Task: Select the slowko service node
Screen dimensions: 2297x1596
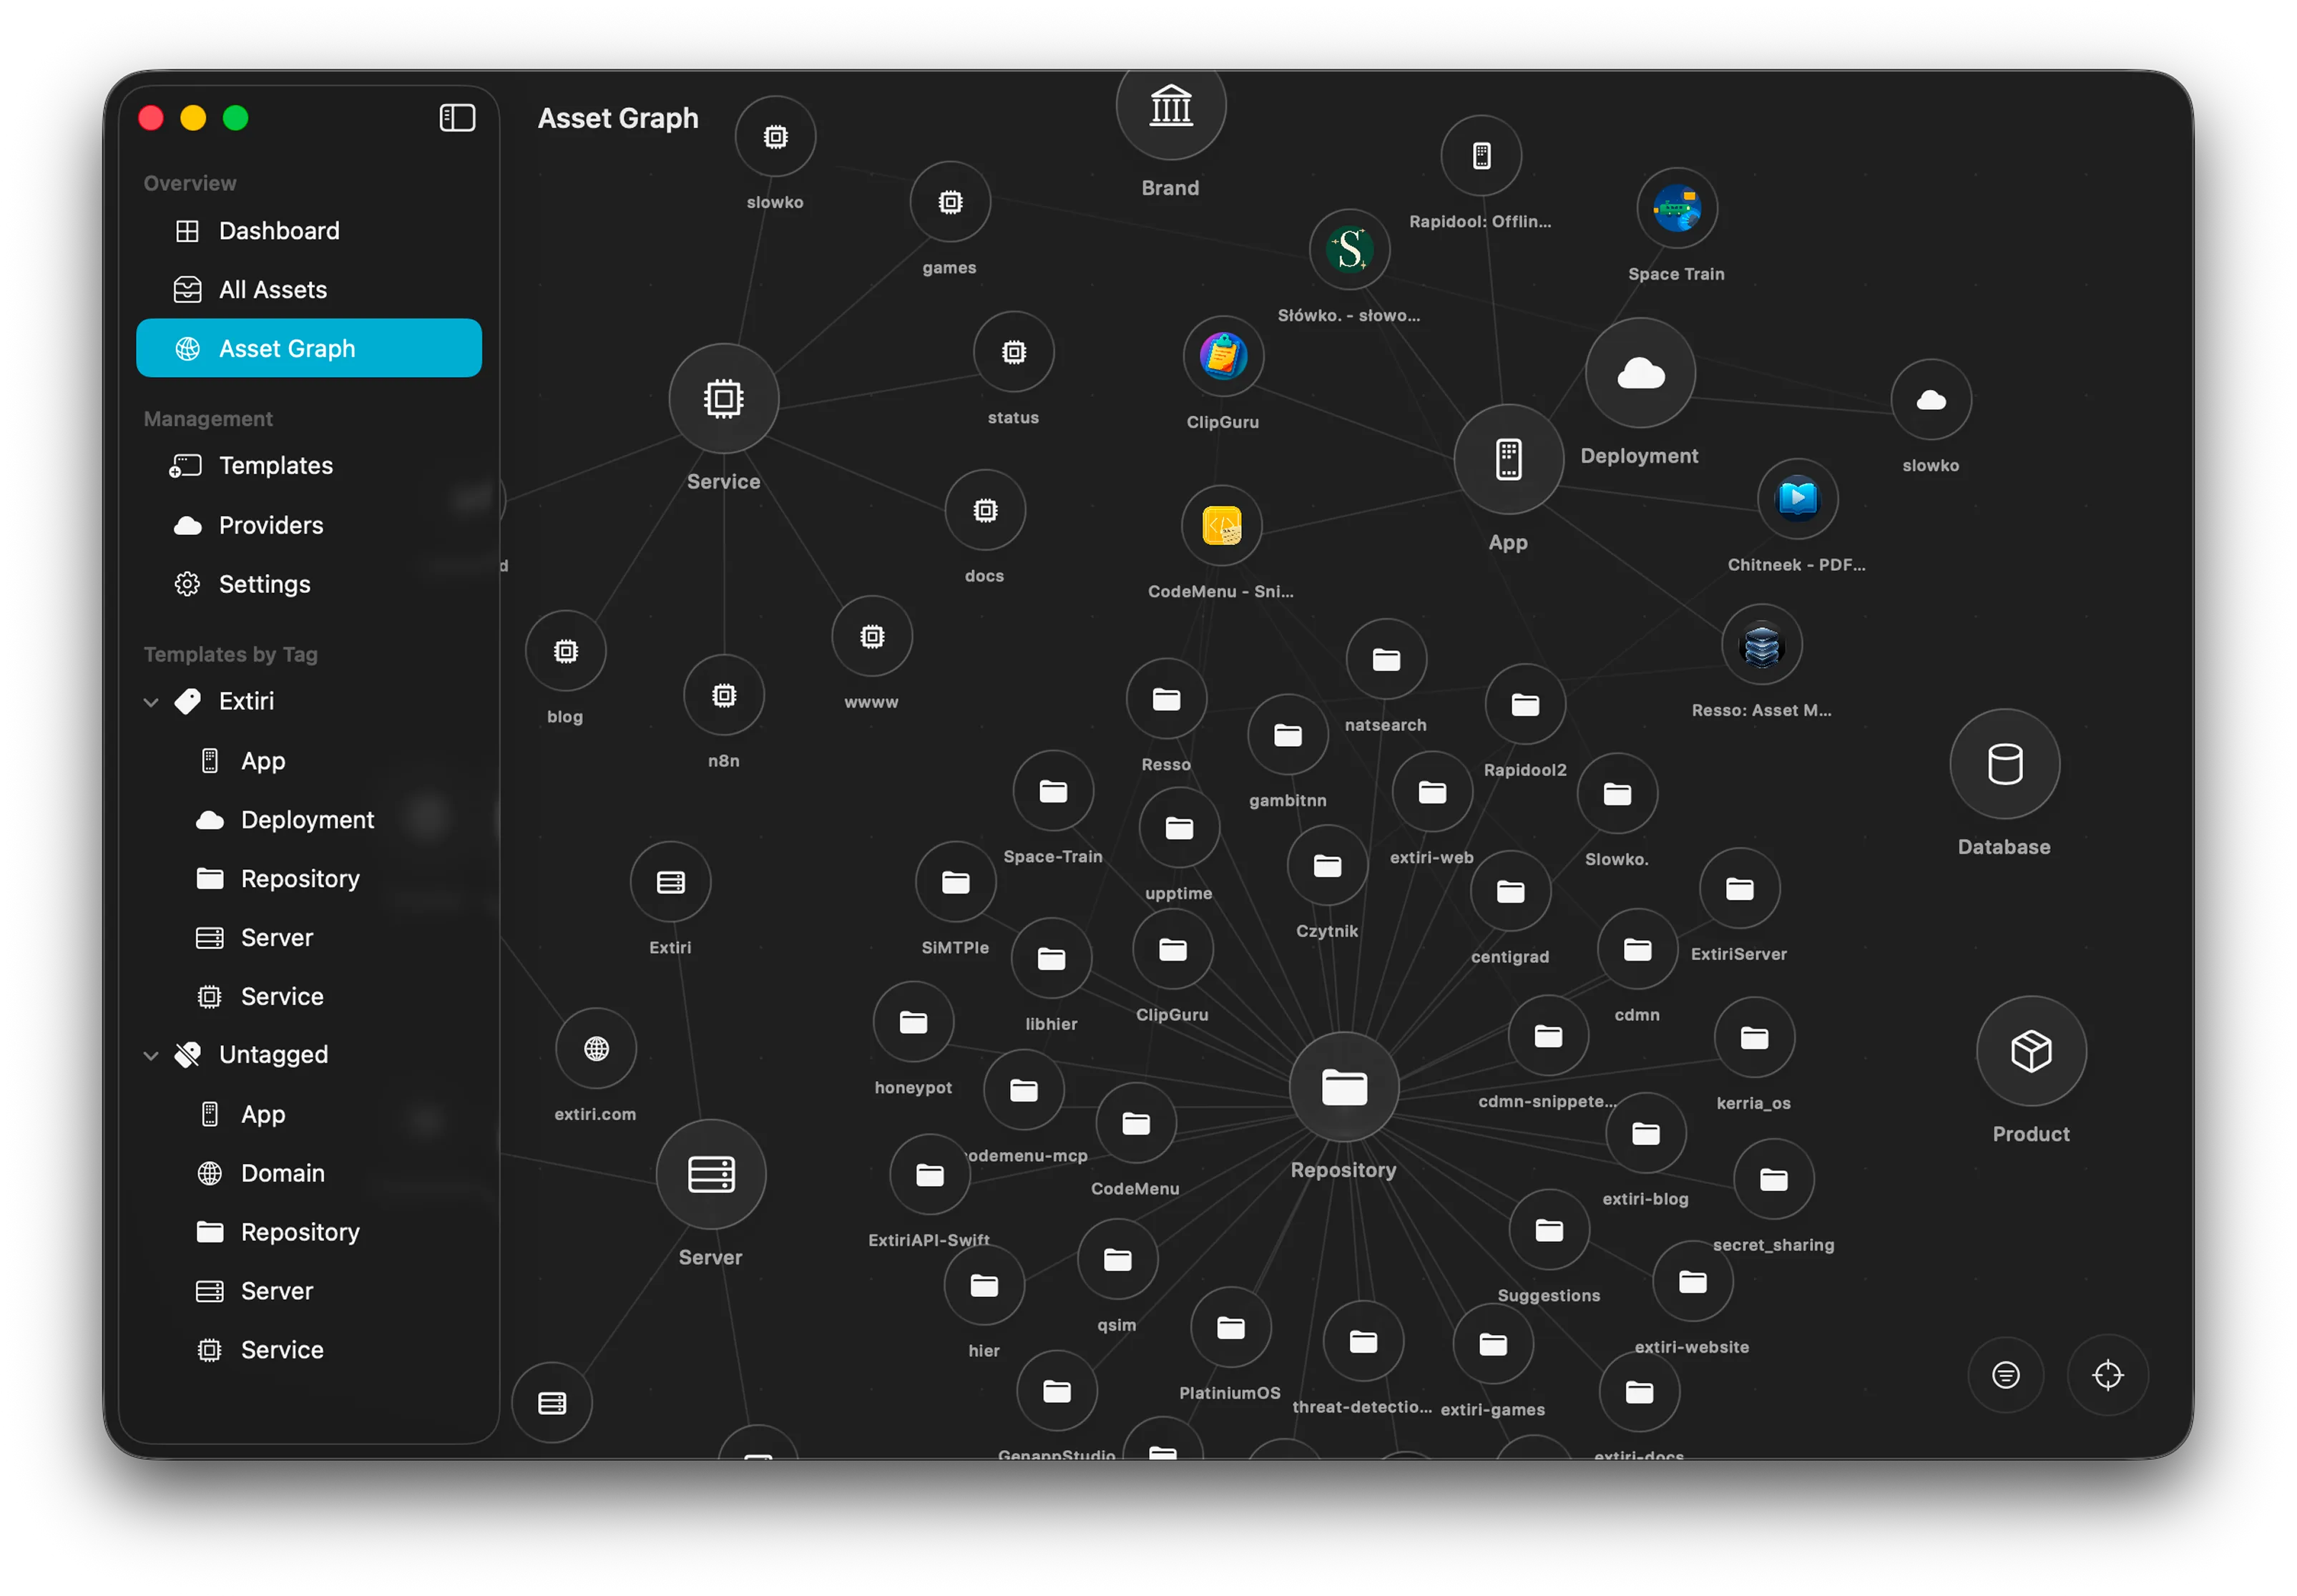Action: click(775, 137)
